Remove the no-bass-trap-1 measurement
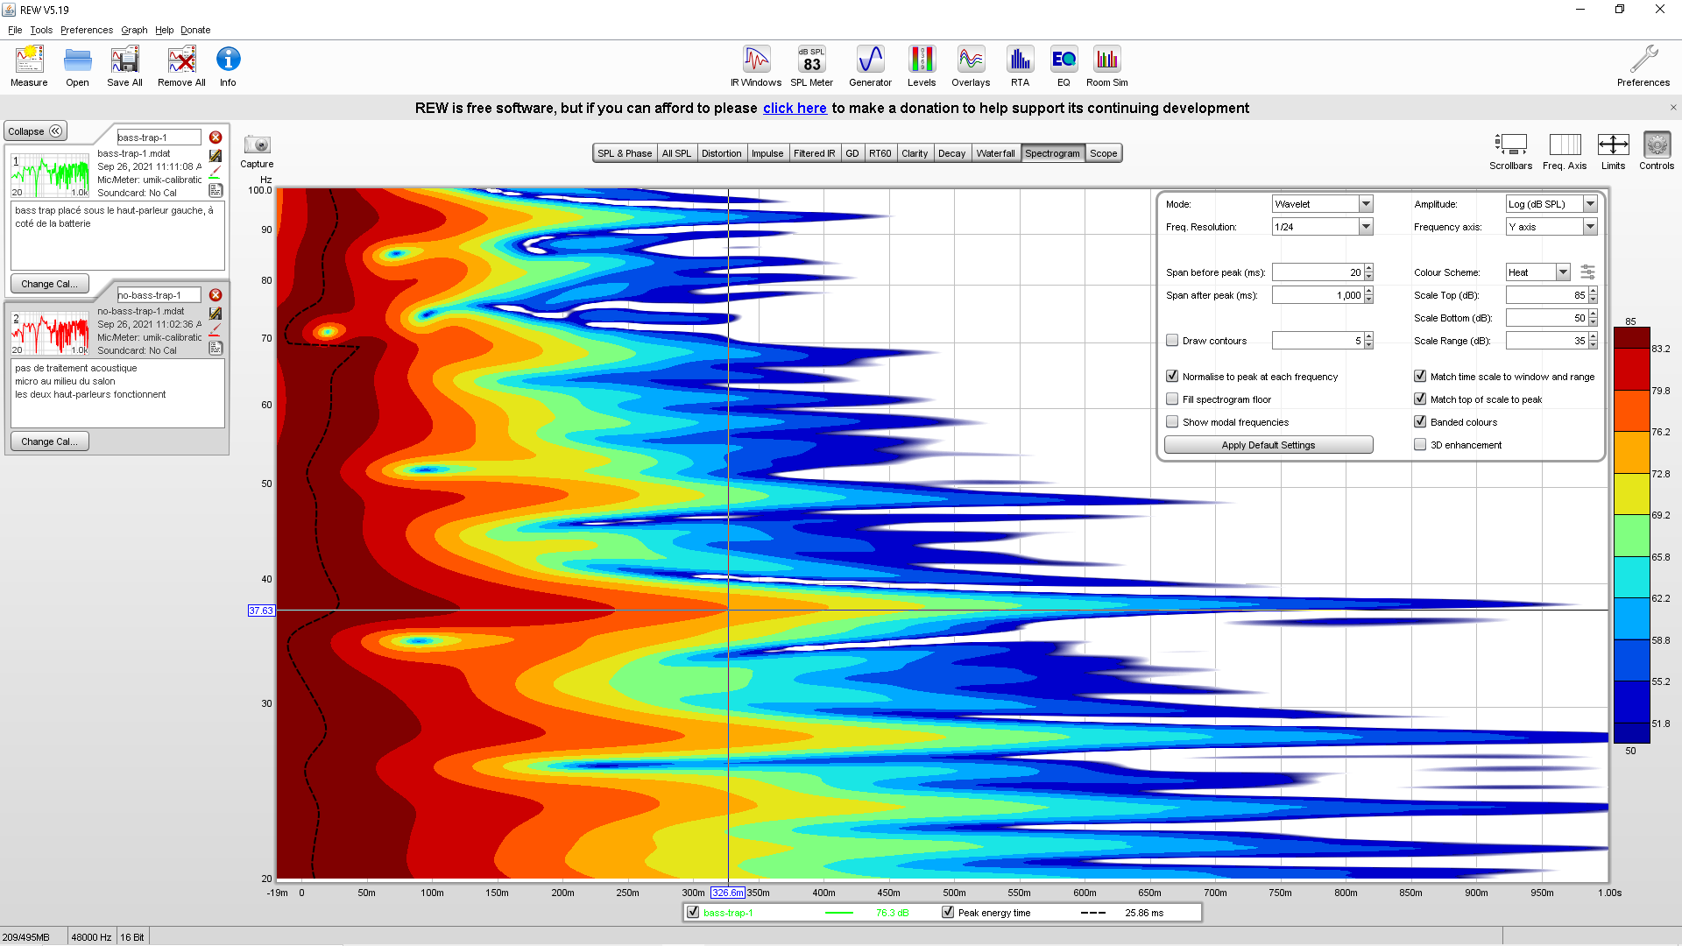1682x946 pixels. [x=216, y=295]
